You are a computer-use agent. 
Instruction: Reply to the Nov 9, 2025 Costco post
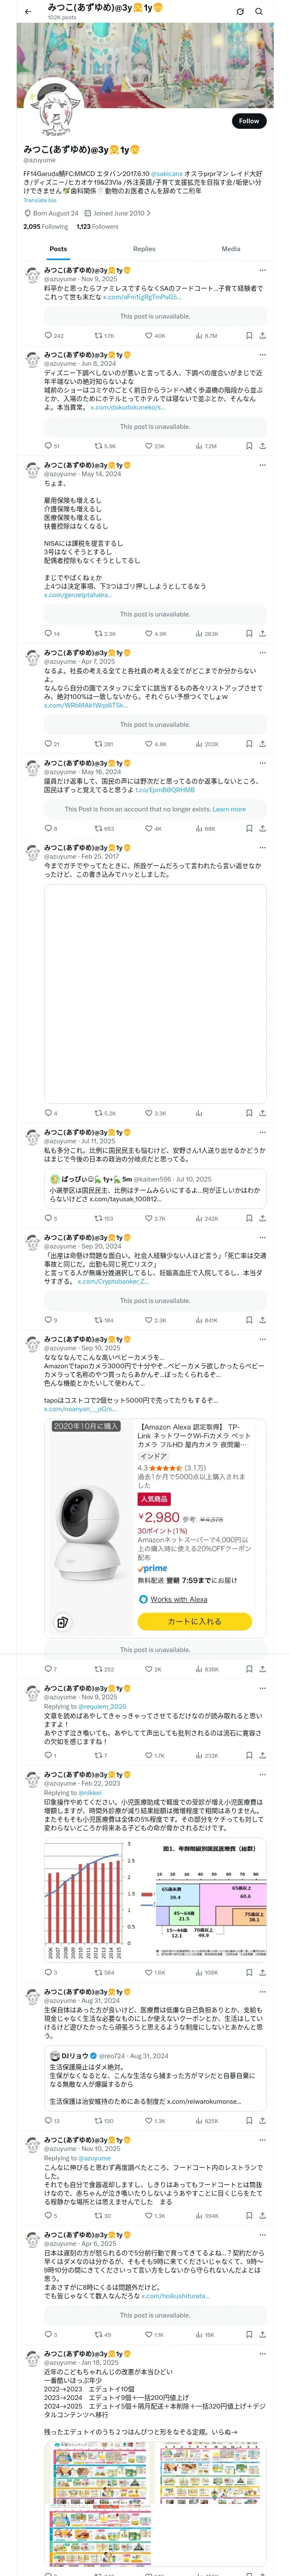48,336
